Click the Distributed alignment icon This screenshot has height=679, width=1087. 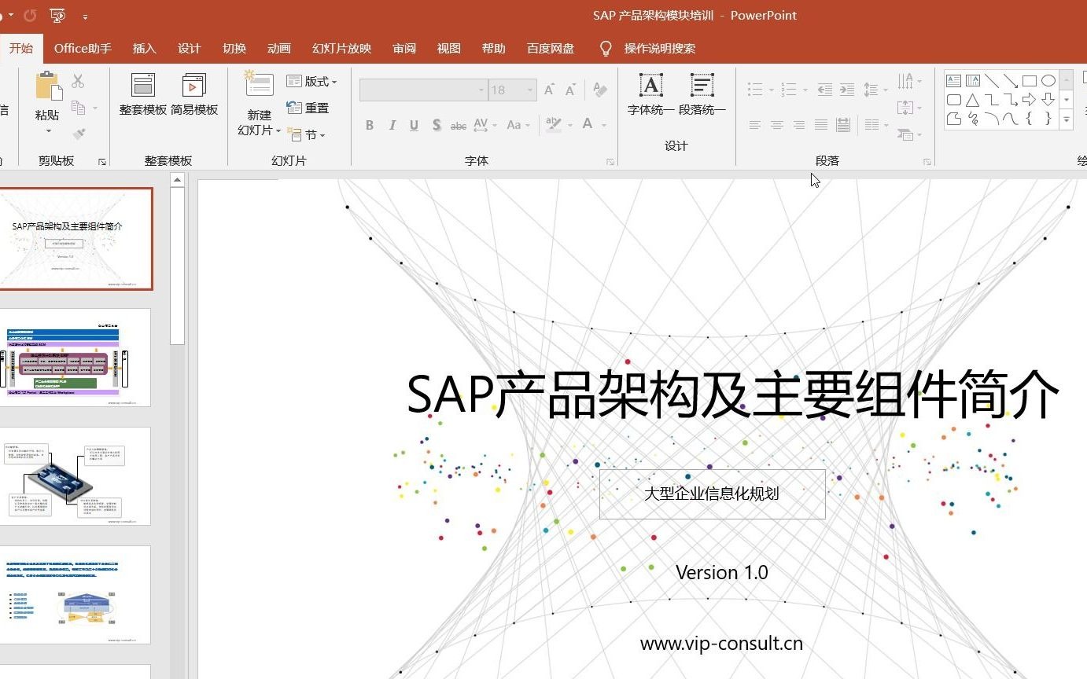coord(843,125)
